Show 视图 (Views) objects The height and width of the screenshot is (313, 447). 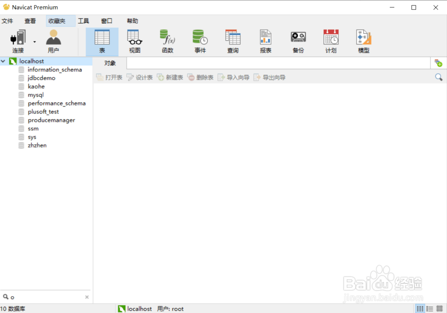(135, 42)
